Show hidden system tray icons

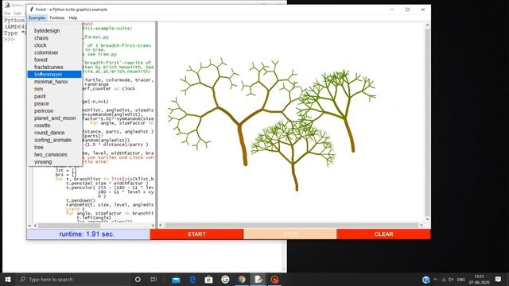[435, 280]
